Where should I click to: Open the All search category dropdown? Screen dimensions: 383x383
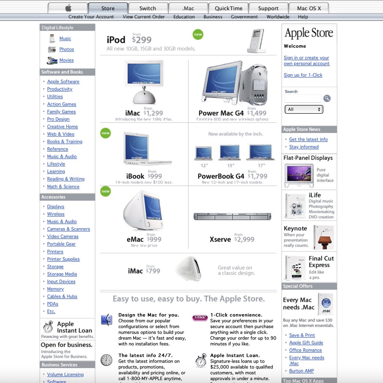[x=304, y=109]
